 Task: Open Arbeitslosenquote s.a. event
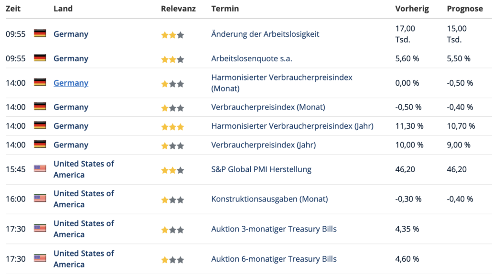pos(252,58)
